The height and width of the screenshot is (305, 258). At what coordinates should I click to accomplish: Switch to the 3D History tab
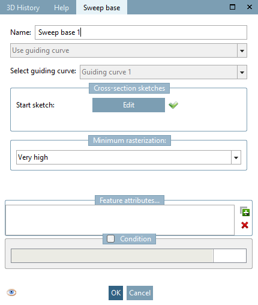[23, 8]
